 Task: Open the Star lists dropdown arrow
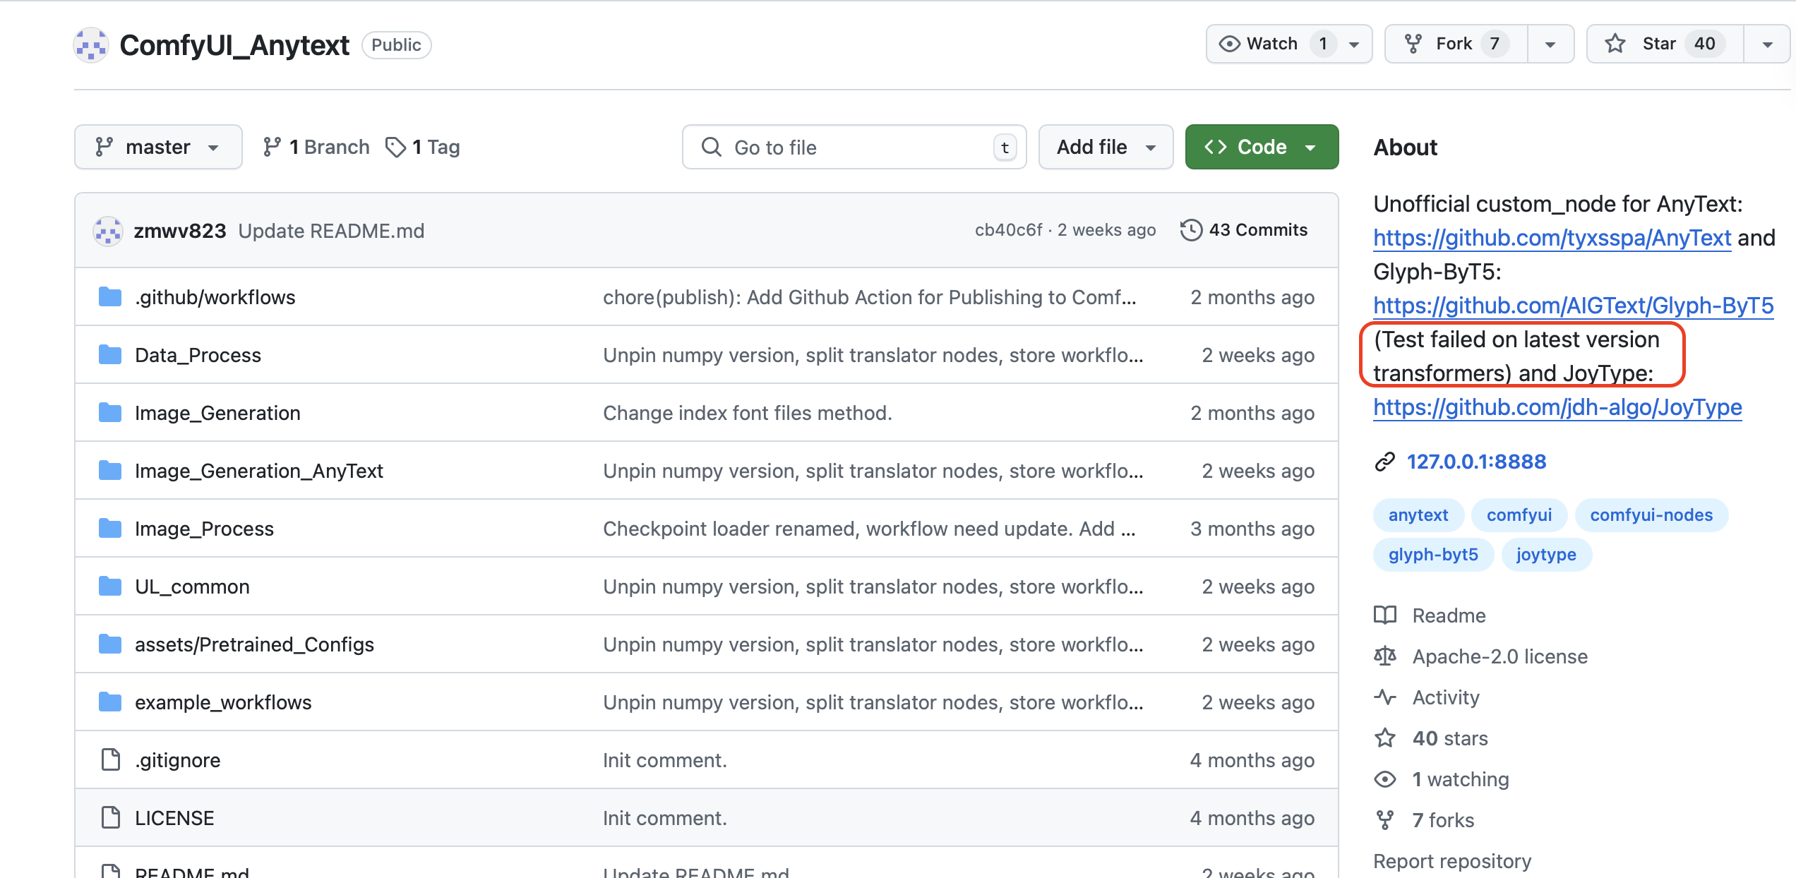[1767, 44]
